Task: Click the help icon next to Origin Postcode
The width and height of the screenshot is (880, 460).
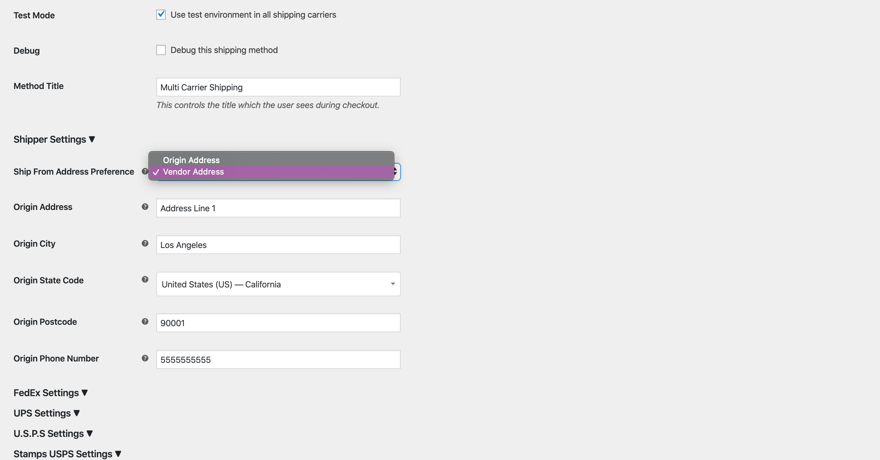Action: 145,321
